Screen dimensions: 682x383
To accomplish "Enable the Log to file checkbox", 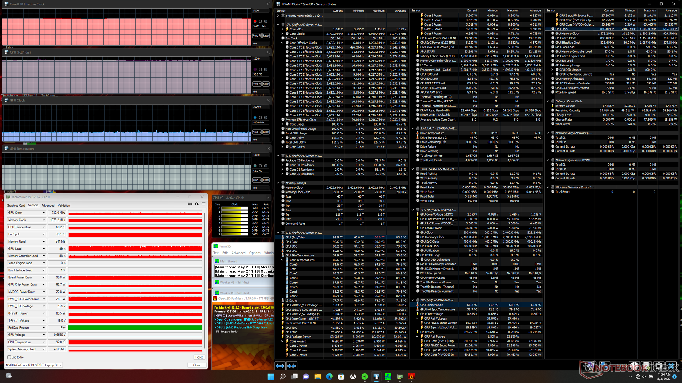I will [10, 357].
